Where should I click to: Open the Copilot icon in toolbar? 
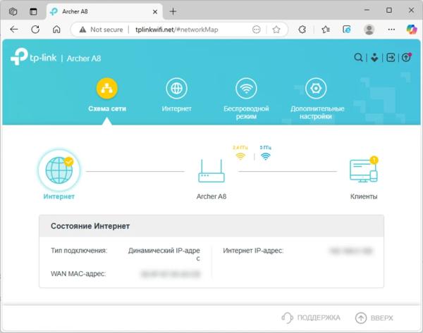tap(412, 30)
